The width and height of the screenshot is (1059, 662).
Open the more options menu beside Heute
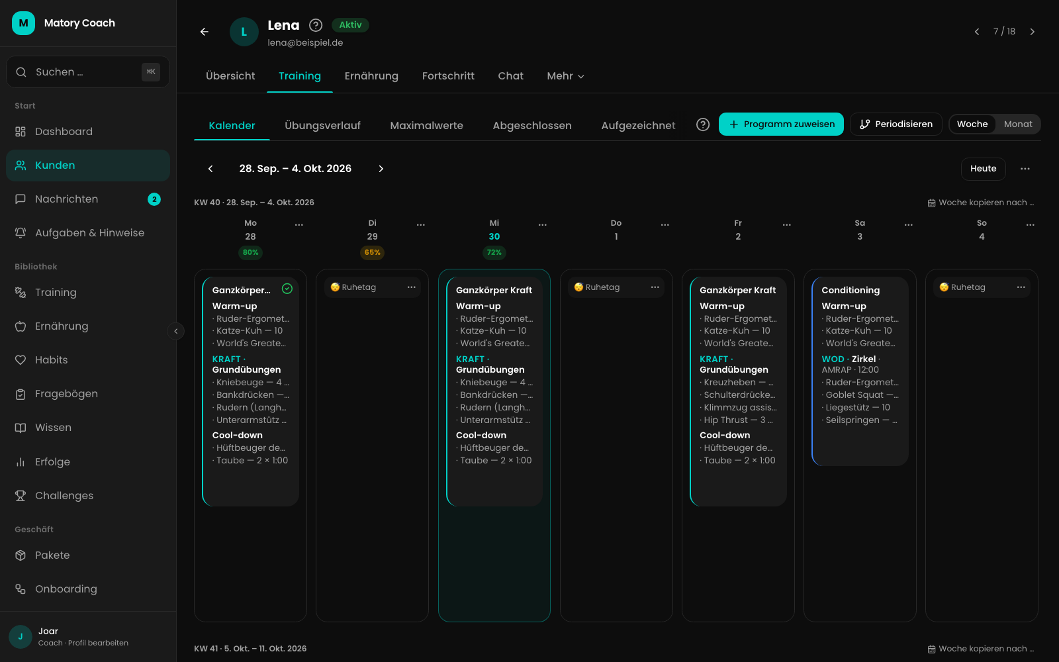tap(1025, 169)
